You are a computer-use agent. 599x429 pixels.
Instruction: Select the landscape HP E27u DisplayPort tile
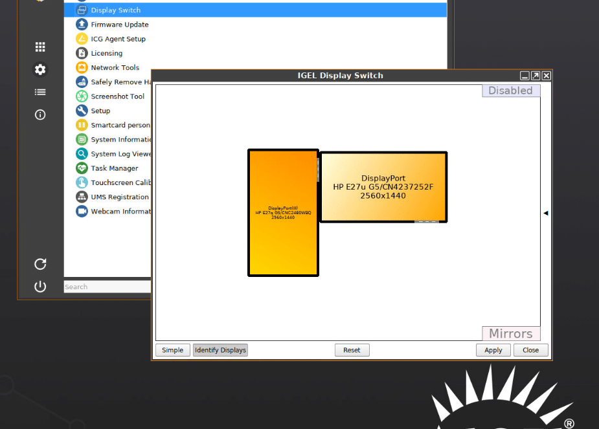pyautogui.click(x=383, y=187)
